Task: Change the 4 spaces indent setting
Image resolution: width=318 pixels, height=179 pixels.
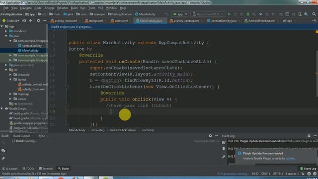Action: (292, 174)
